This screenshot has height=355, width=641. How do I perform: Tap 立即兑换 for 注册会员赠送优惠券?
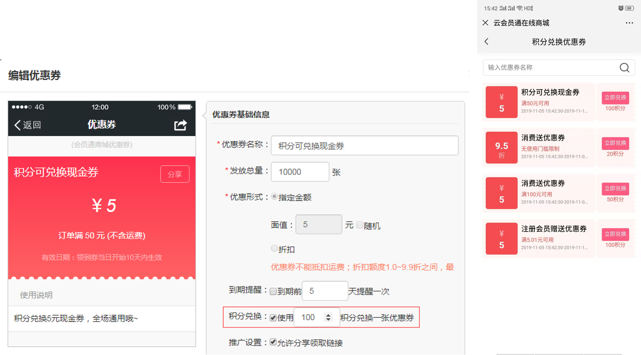(x=615, y=234)
